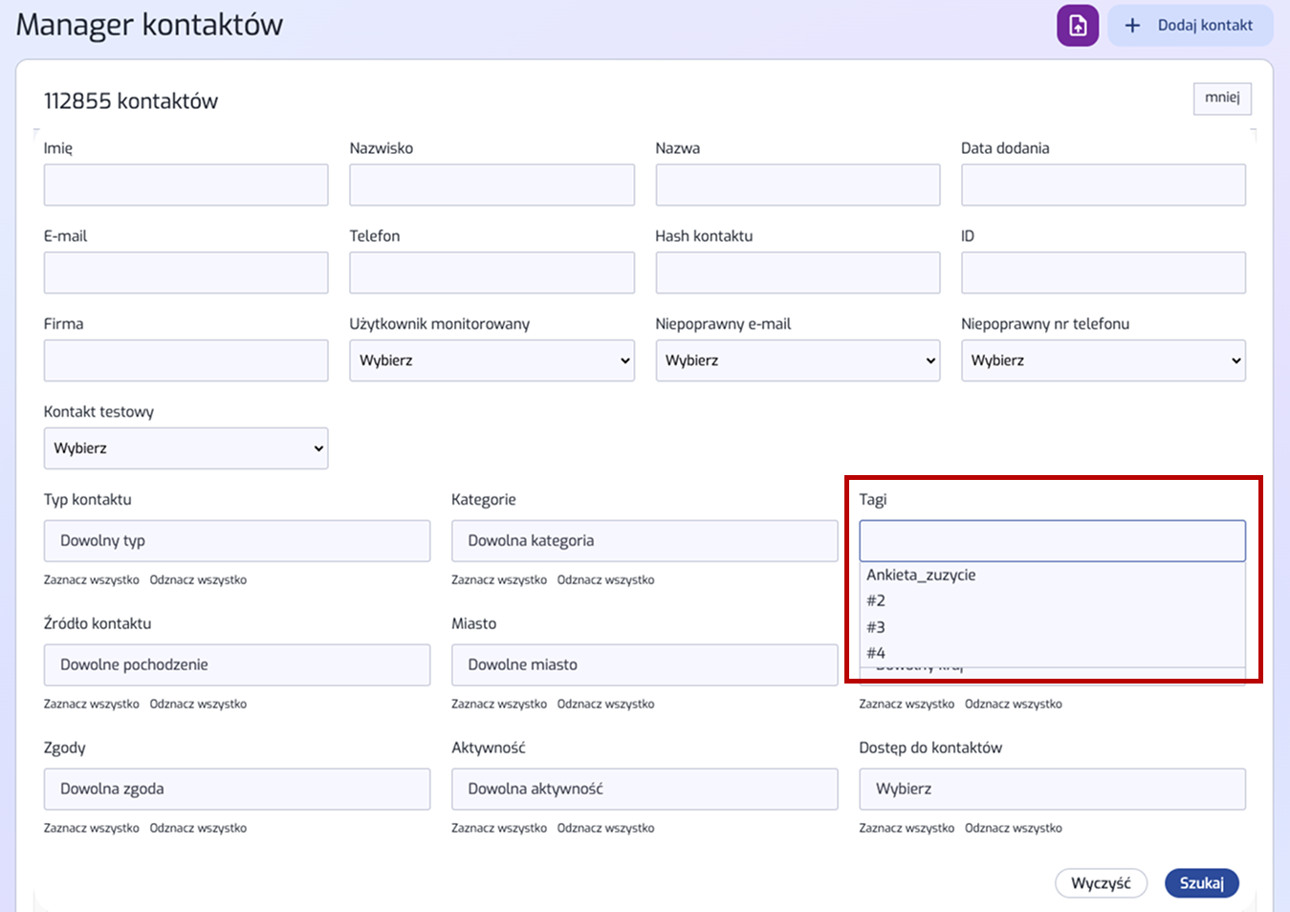This screenshot has height=912, width=1290.
Task: Click into the E-mail text field
Action: 186,272
